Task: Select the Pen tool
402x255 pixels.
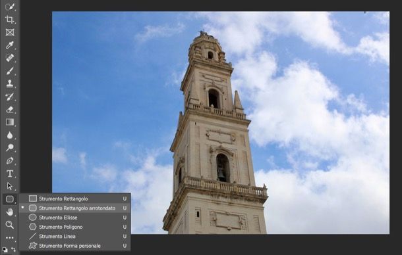Action: pos(10,160)
